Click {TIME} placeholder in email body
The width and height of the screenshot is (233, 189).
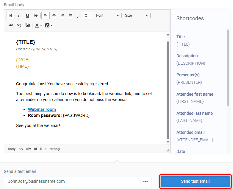(x=22, y=66)
